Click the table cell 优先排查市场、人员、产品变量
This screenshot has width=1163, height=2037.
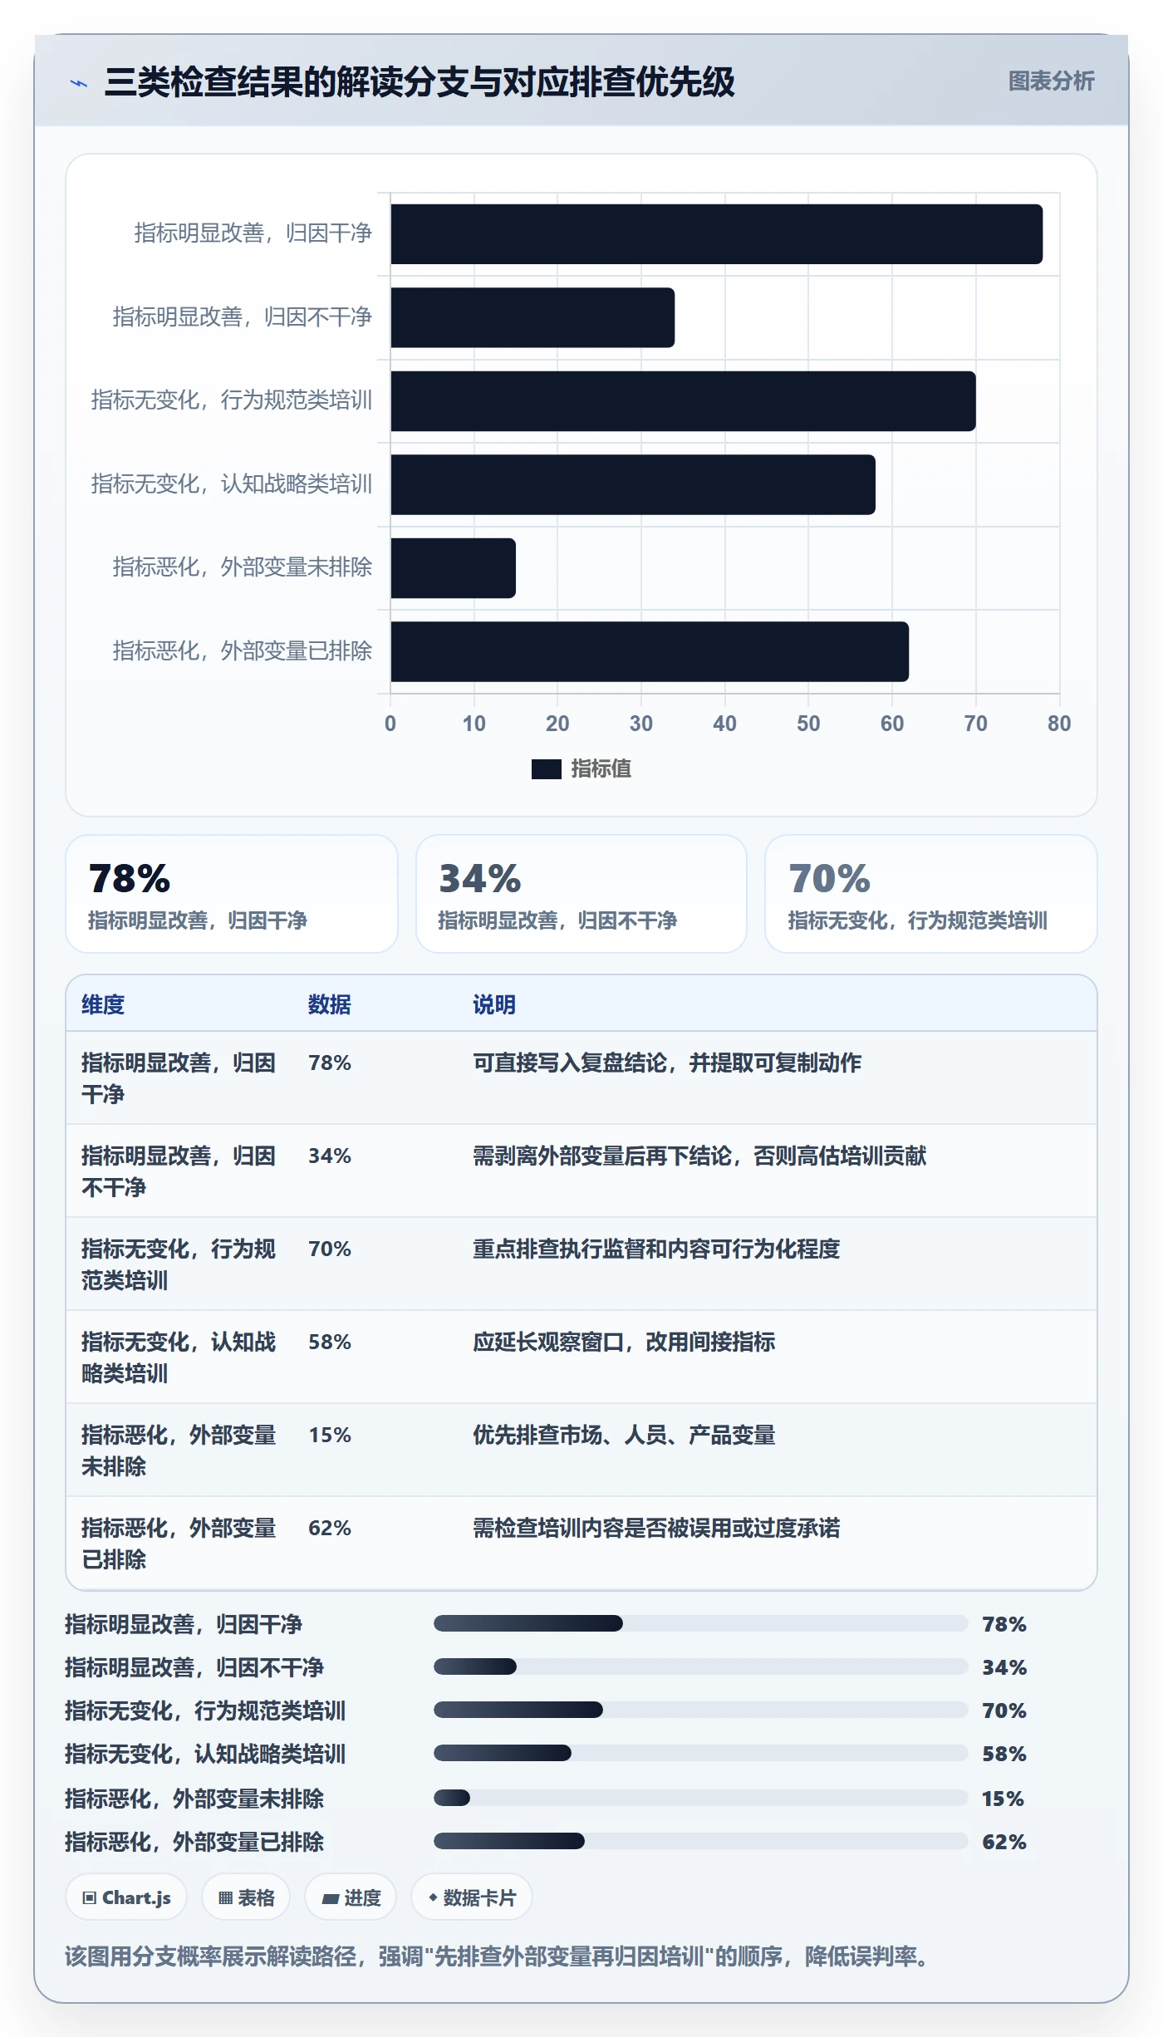tap(624, 1435)
